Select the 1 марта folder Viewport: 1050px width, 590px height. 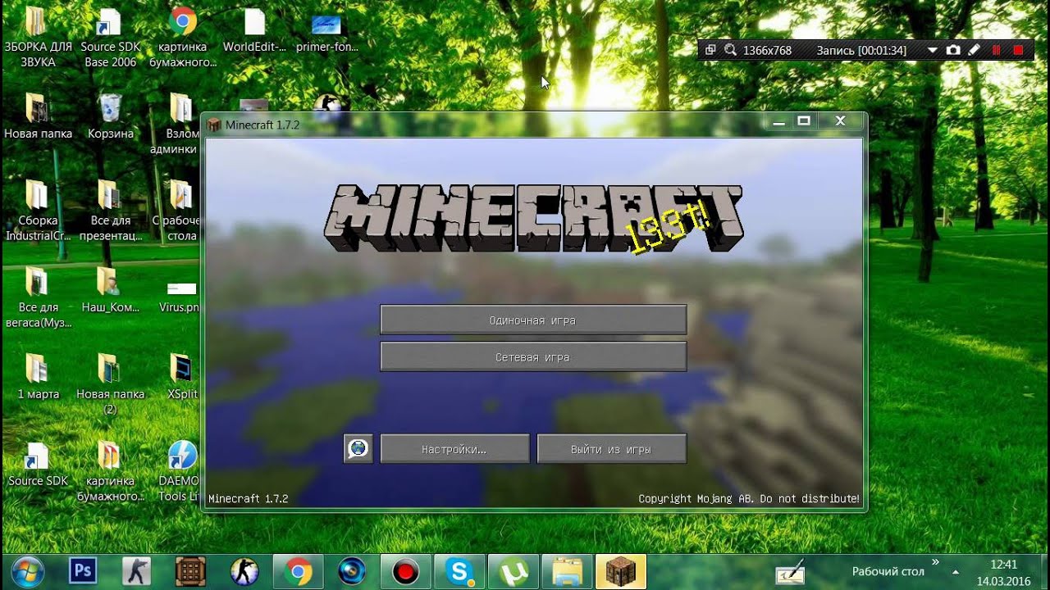38,379
